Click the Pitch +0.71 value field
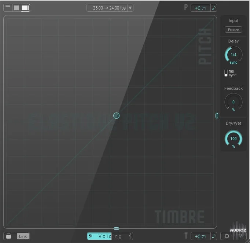Image resolution: width=250 pixels, height=243 pixels. click(201, 8)
